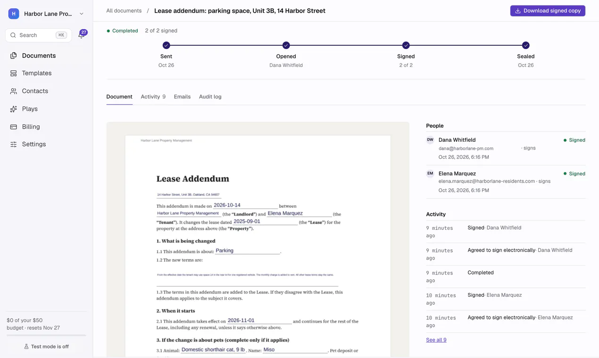The width and height of the screenshot is (599, 358).
Task: Click Dana Whitfield's DW avatar
Action: pyautogui.click(x=430, y=140)
